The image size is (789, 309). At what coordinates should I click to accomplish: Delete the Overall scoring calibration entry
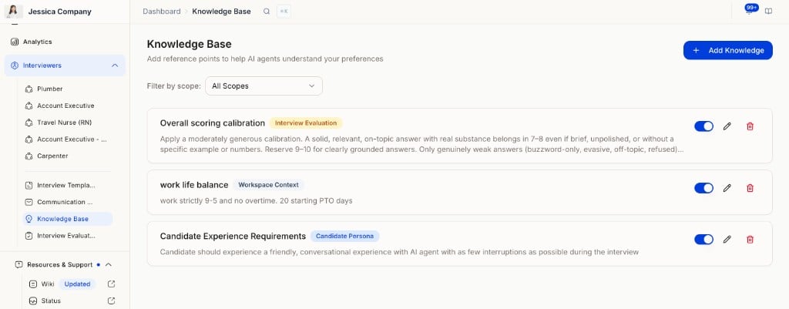pos(750,126)
